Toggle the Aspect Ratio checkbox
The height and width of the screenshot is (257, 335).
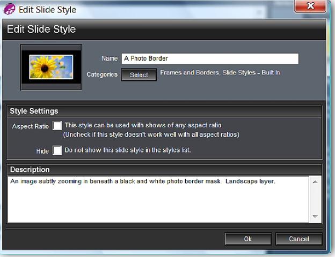[57, 125]
